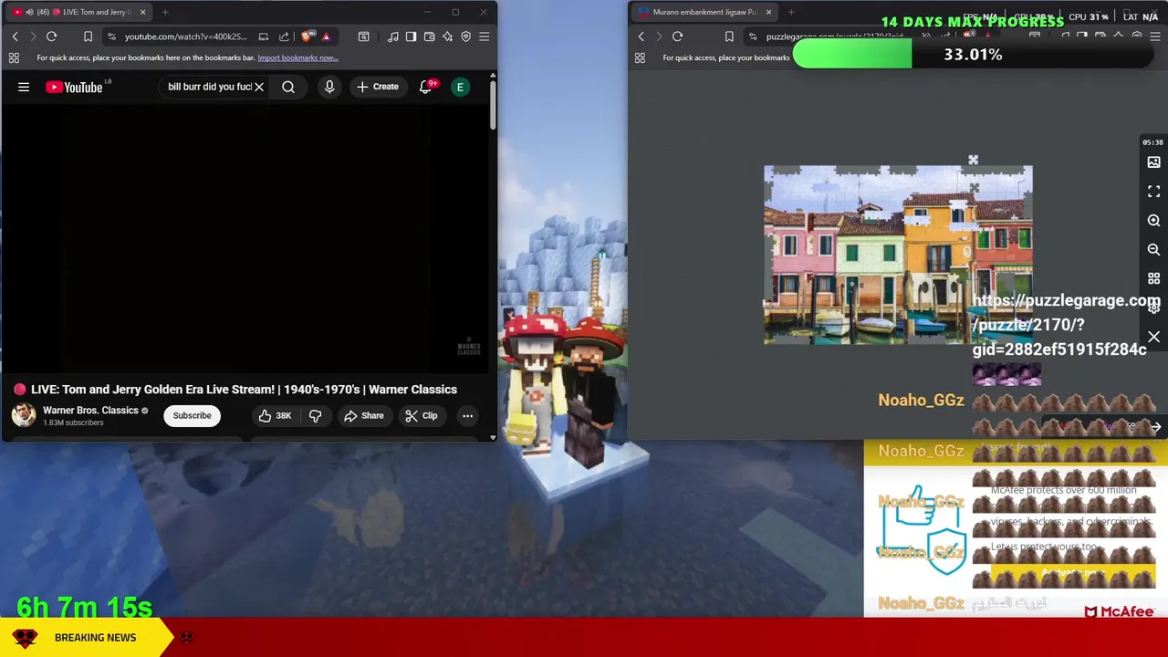Open the Brave Wallet icon
Image resolution: width=1168 pixels, height=657 pixels.
pos(429,36)
